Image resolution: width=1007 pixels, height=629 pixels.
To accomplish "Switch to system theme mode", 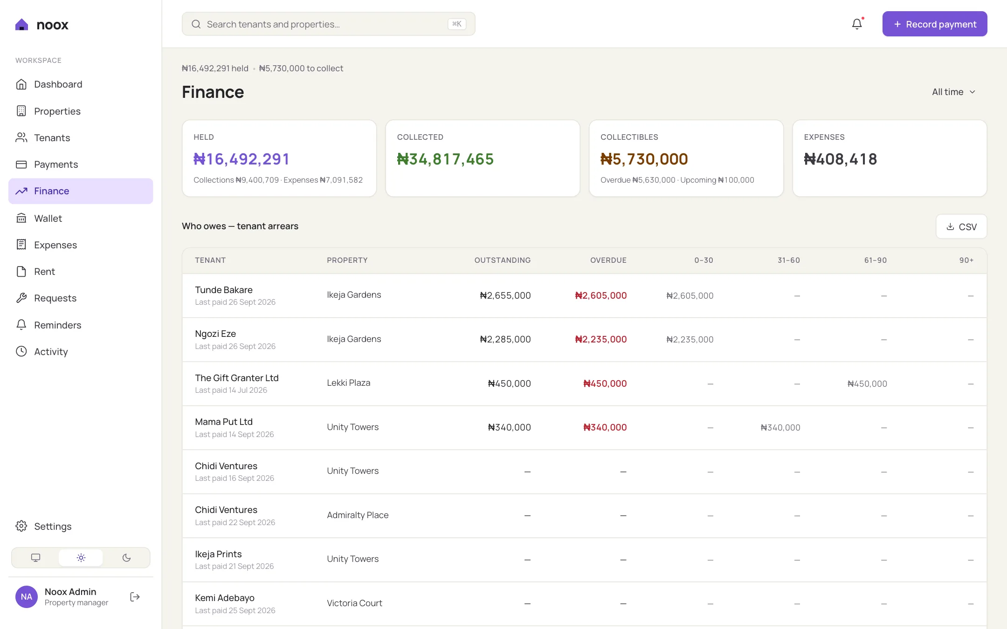I will (36, 558).
